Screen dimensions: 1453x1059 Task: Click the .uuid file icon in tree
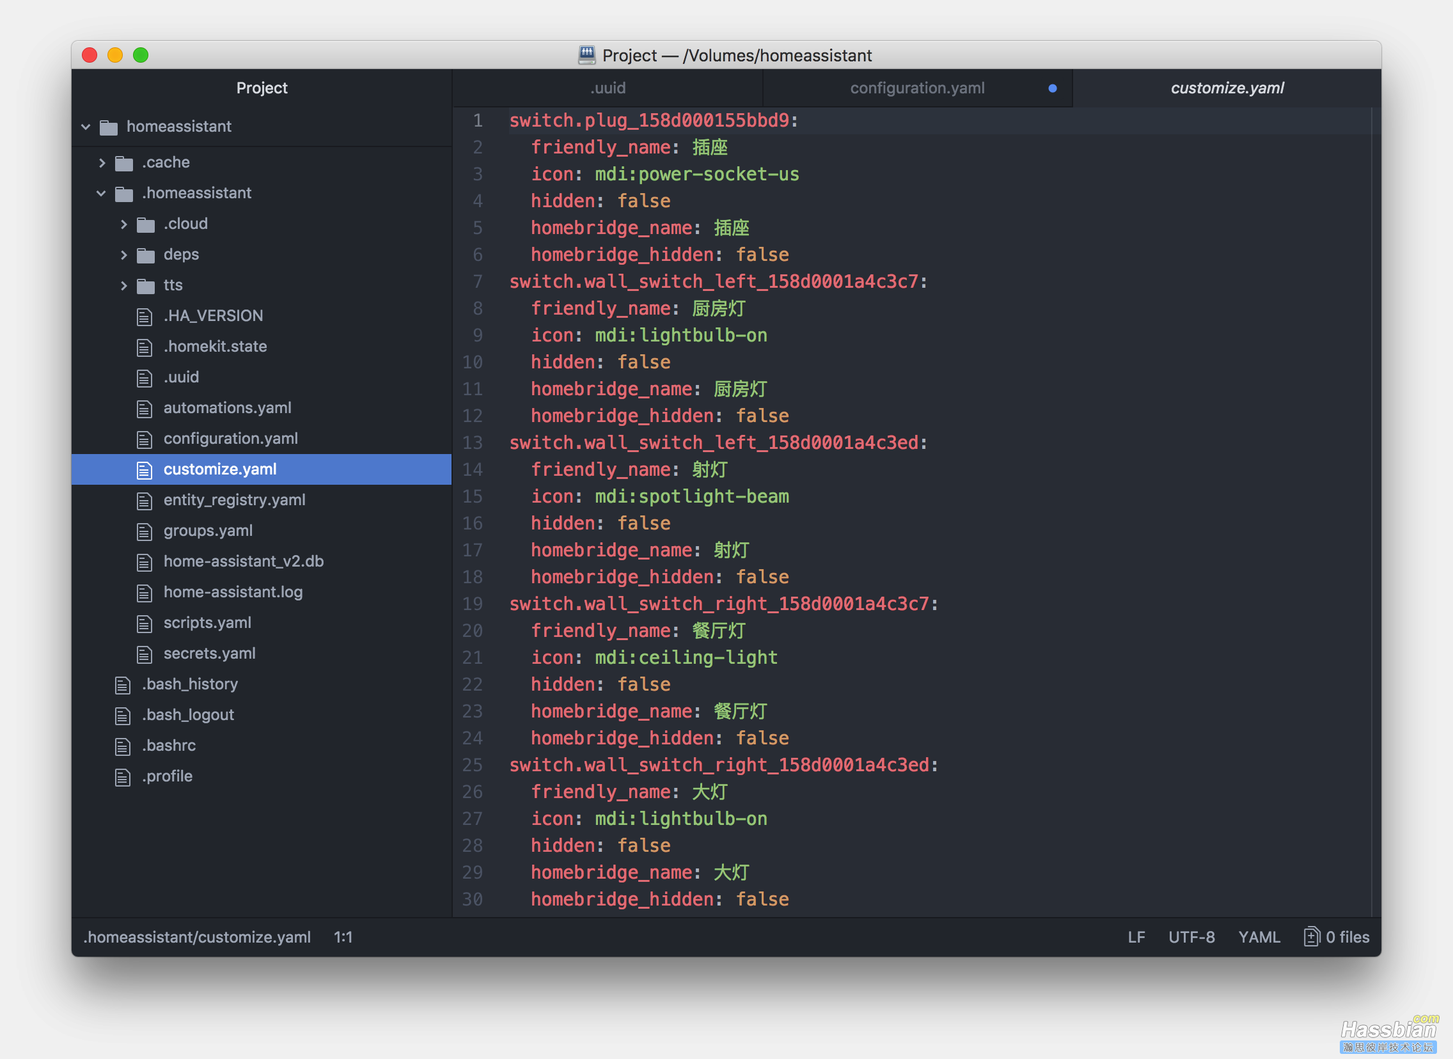(x=144, y=377)
